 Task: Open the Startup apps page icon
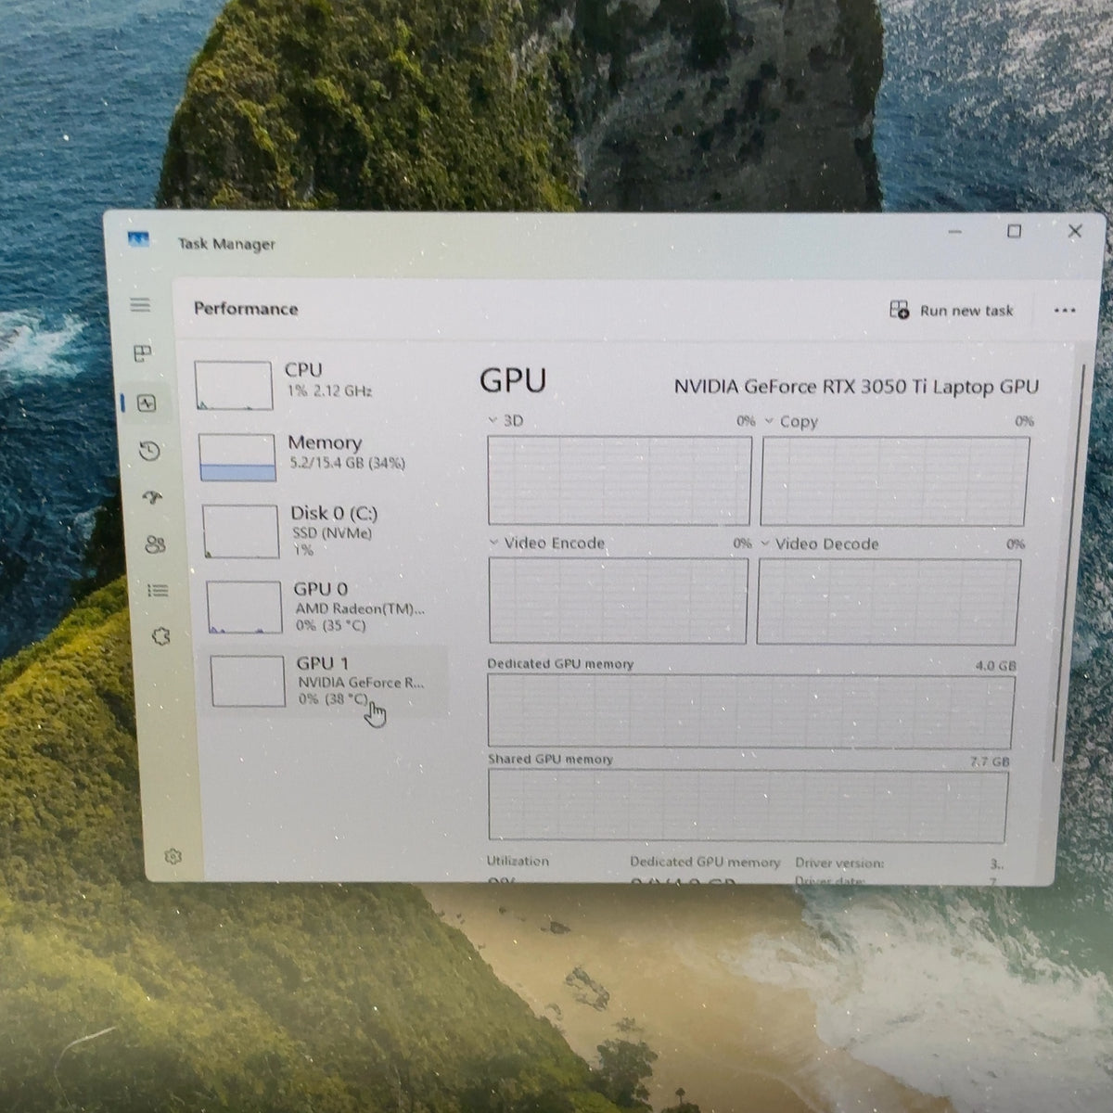point(152,498)
